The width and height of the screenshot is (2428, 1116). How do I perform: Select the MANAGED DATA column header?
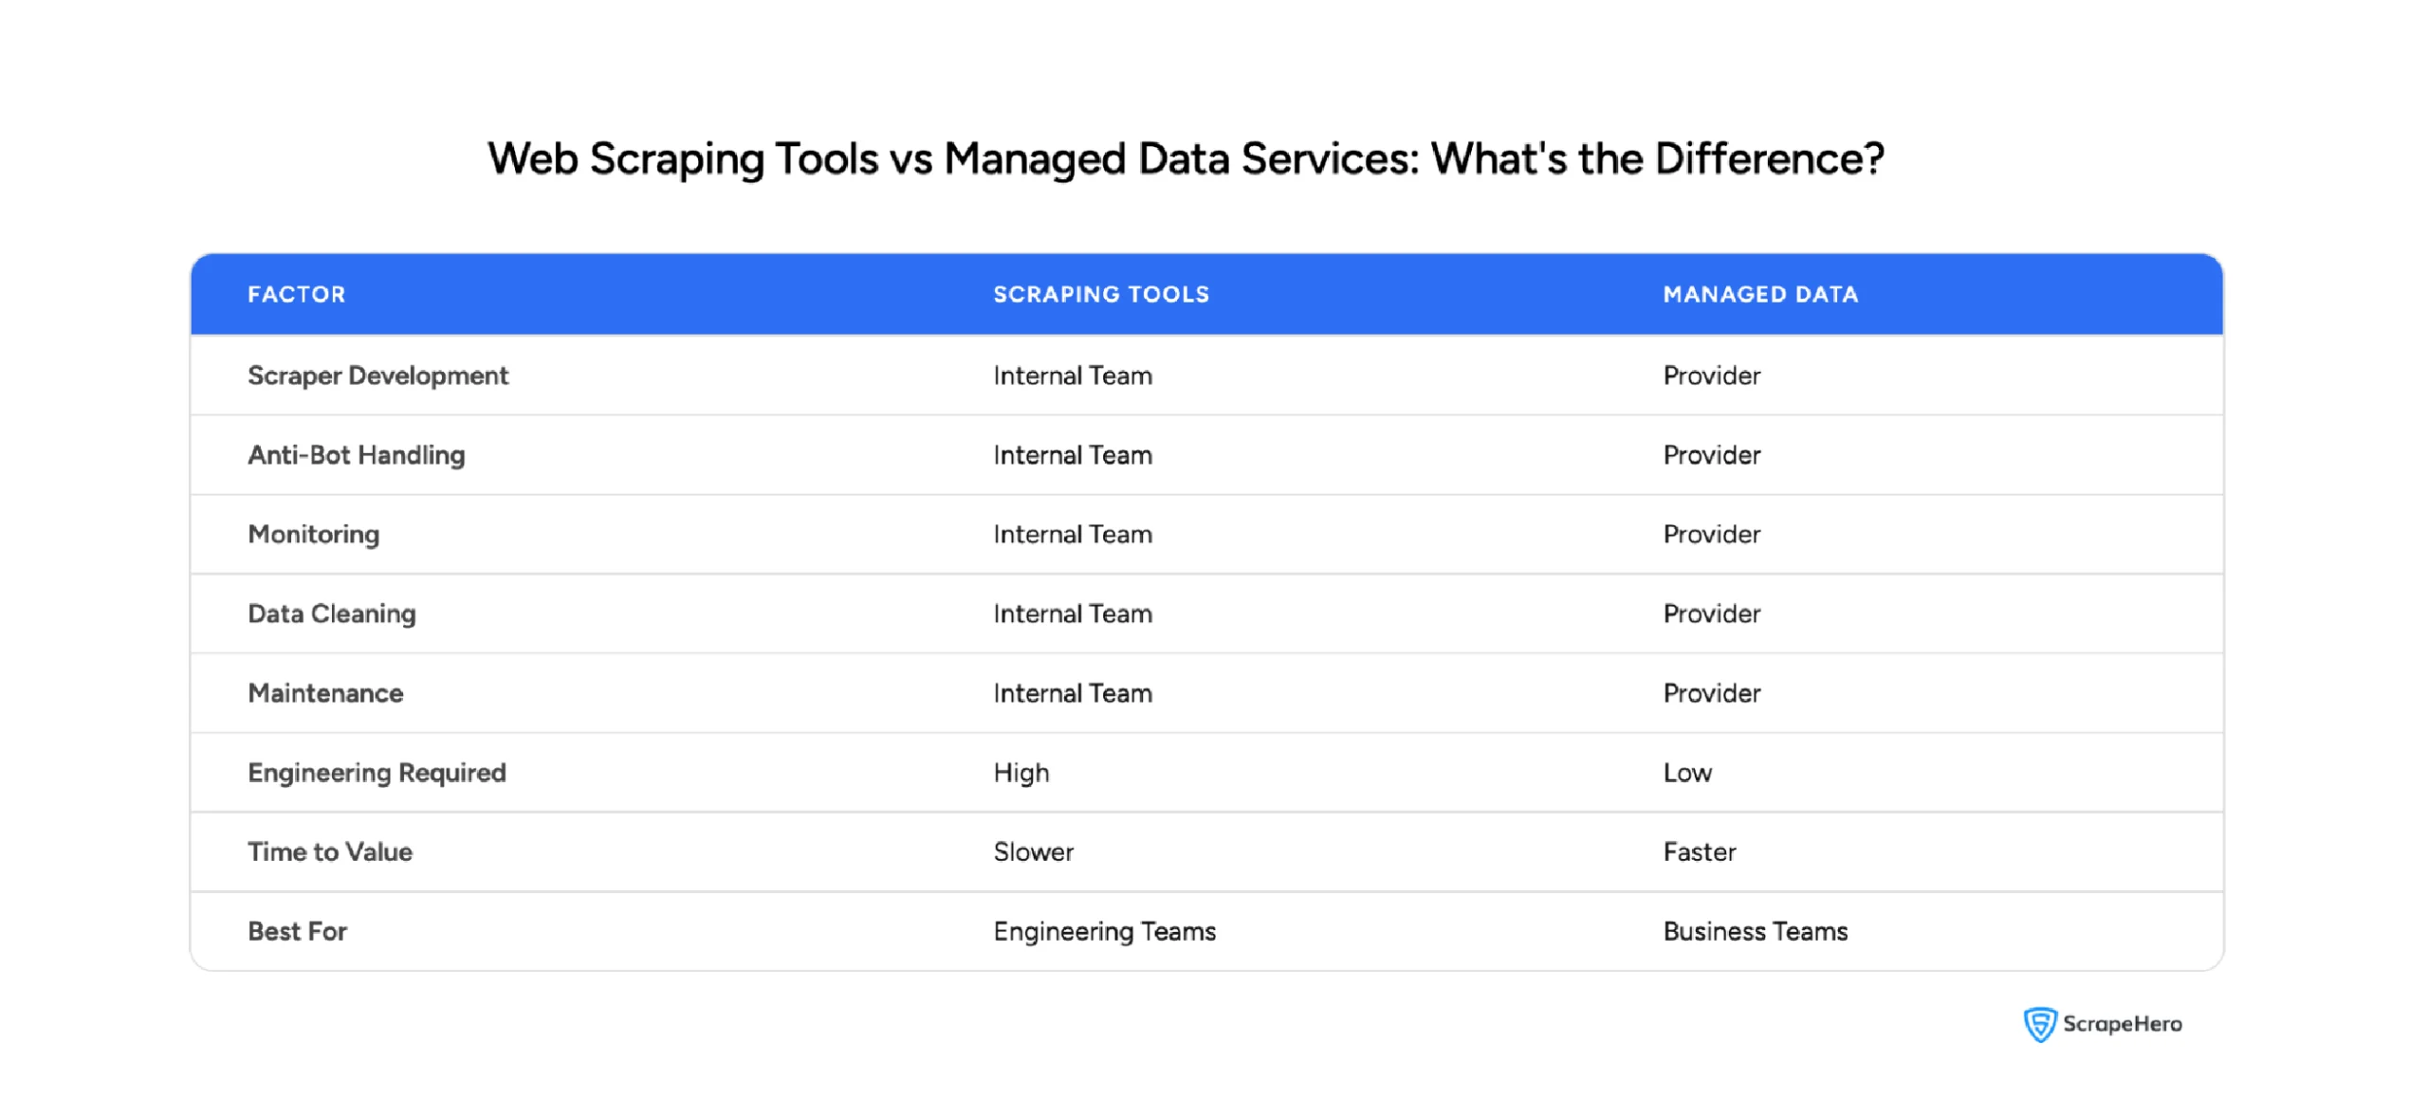pos(1759,294)
